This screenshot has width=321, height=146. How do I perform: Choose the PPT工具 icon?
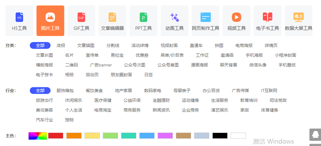pyautogui.click(x=143, y=17)
